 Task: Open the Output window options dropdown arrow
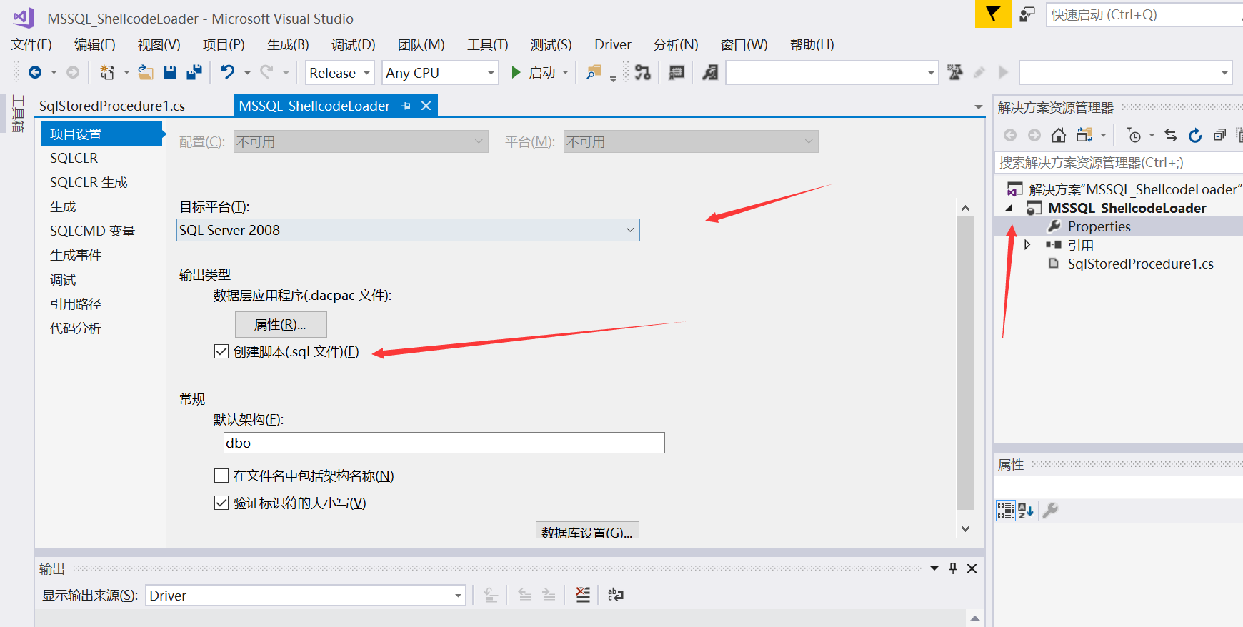[x=934, y=568]
